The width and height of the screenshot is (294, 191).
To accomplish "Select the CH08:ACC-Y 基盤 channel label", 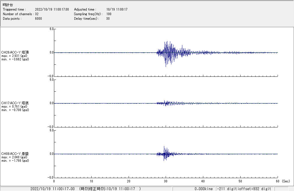I will click(15, 153).
